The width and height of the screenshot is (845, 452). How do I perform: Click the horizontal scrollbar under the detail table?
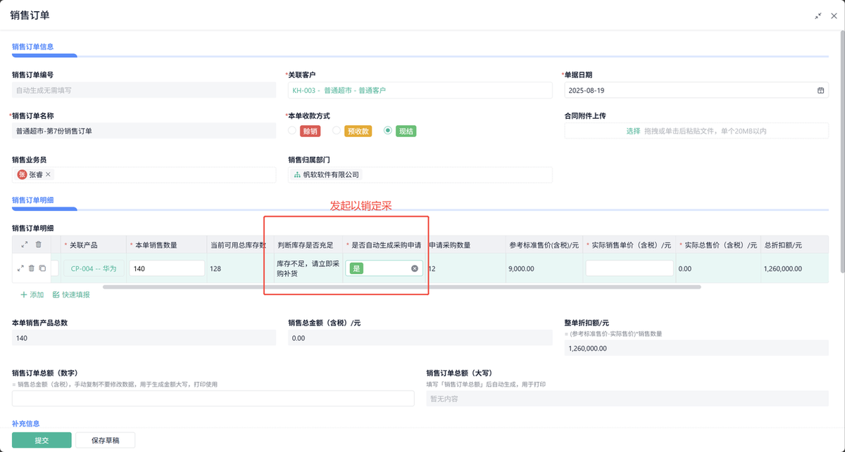point(401,287)
